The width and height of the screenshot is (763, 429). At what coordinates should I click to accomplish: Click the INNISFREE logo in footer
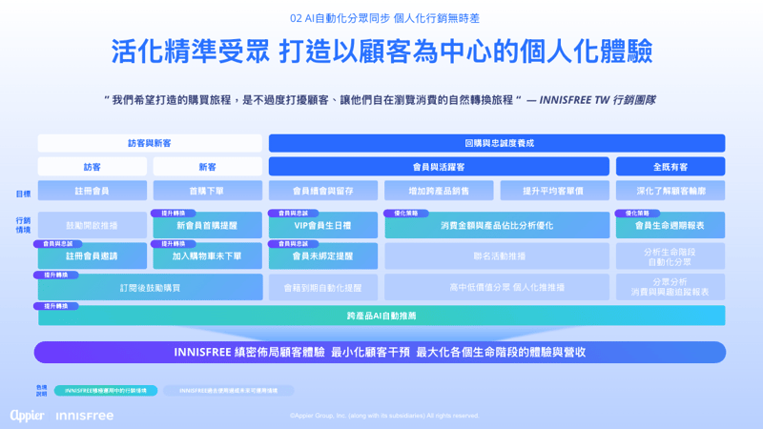85,416
